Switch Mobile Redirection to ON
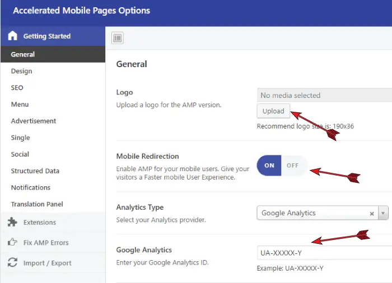 [269, 166]
